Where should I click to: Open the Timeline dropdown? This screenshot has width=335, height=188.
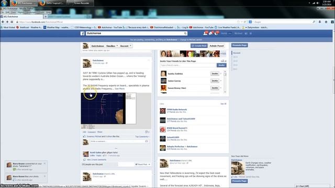tap(112, 46)
